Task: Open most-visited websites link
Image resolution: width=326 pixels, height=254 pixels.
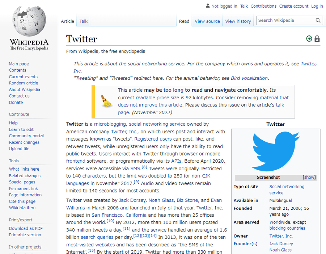Action: pos(90,245)
